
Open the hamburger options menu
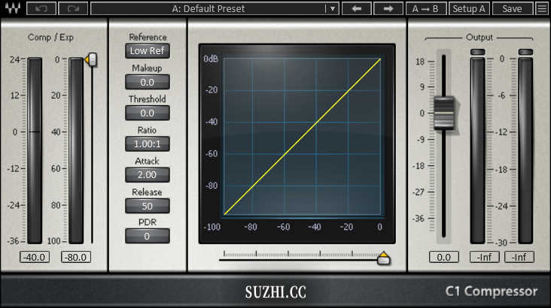pos(541,9)
